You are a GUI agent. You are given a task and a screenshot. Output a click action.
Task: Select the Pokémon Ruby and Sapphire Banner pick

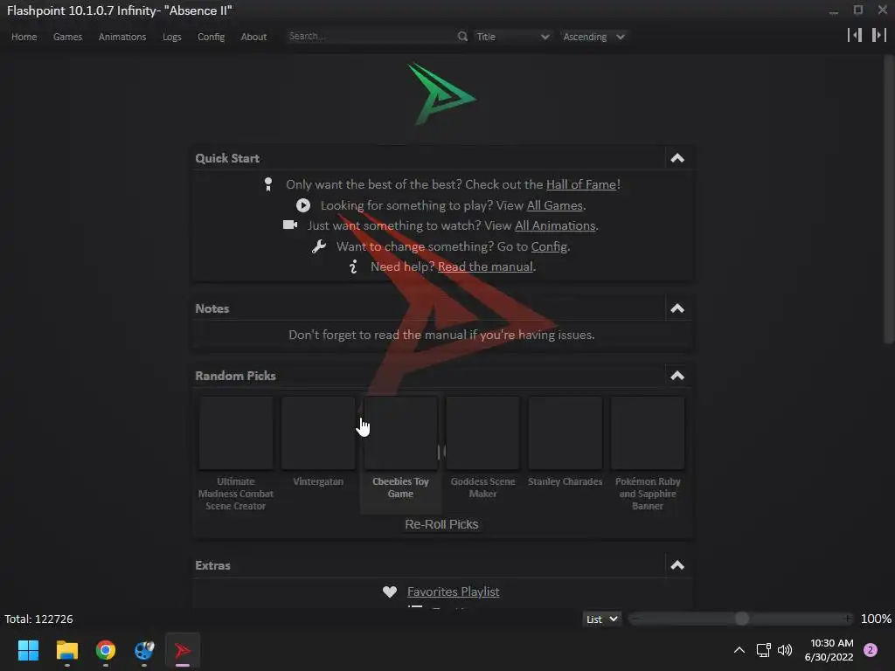tap(648, 454)
